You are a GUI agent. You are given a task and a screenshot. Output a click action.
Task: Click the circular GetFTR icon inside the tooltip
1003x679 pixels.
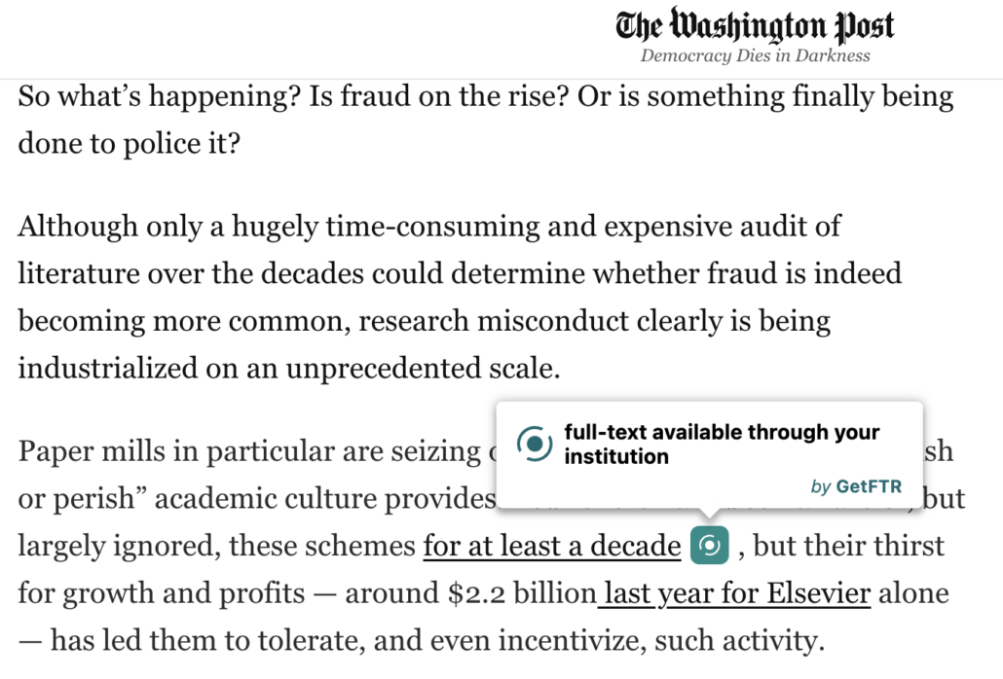[535, 444]
